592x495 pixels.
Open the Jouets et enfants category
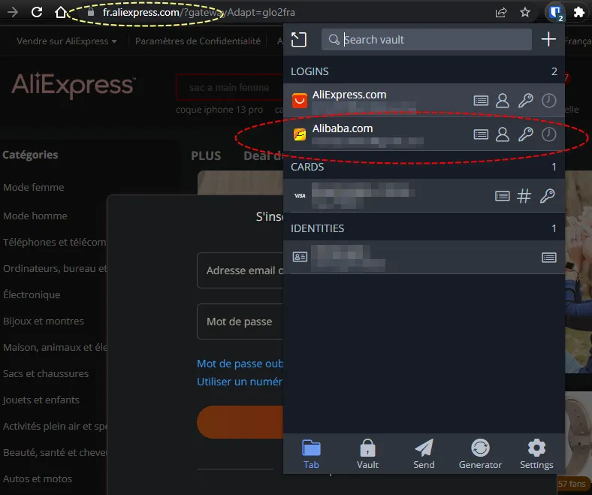coord(41,400)
